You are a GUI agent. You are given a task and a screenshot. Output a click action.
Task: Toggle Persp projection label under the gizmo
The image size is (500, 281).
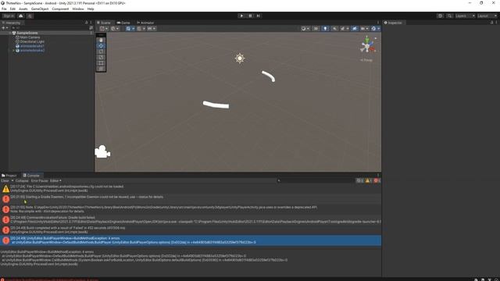[x=366, y=60]
